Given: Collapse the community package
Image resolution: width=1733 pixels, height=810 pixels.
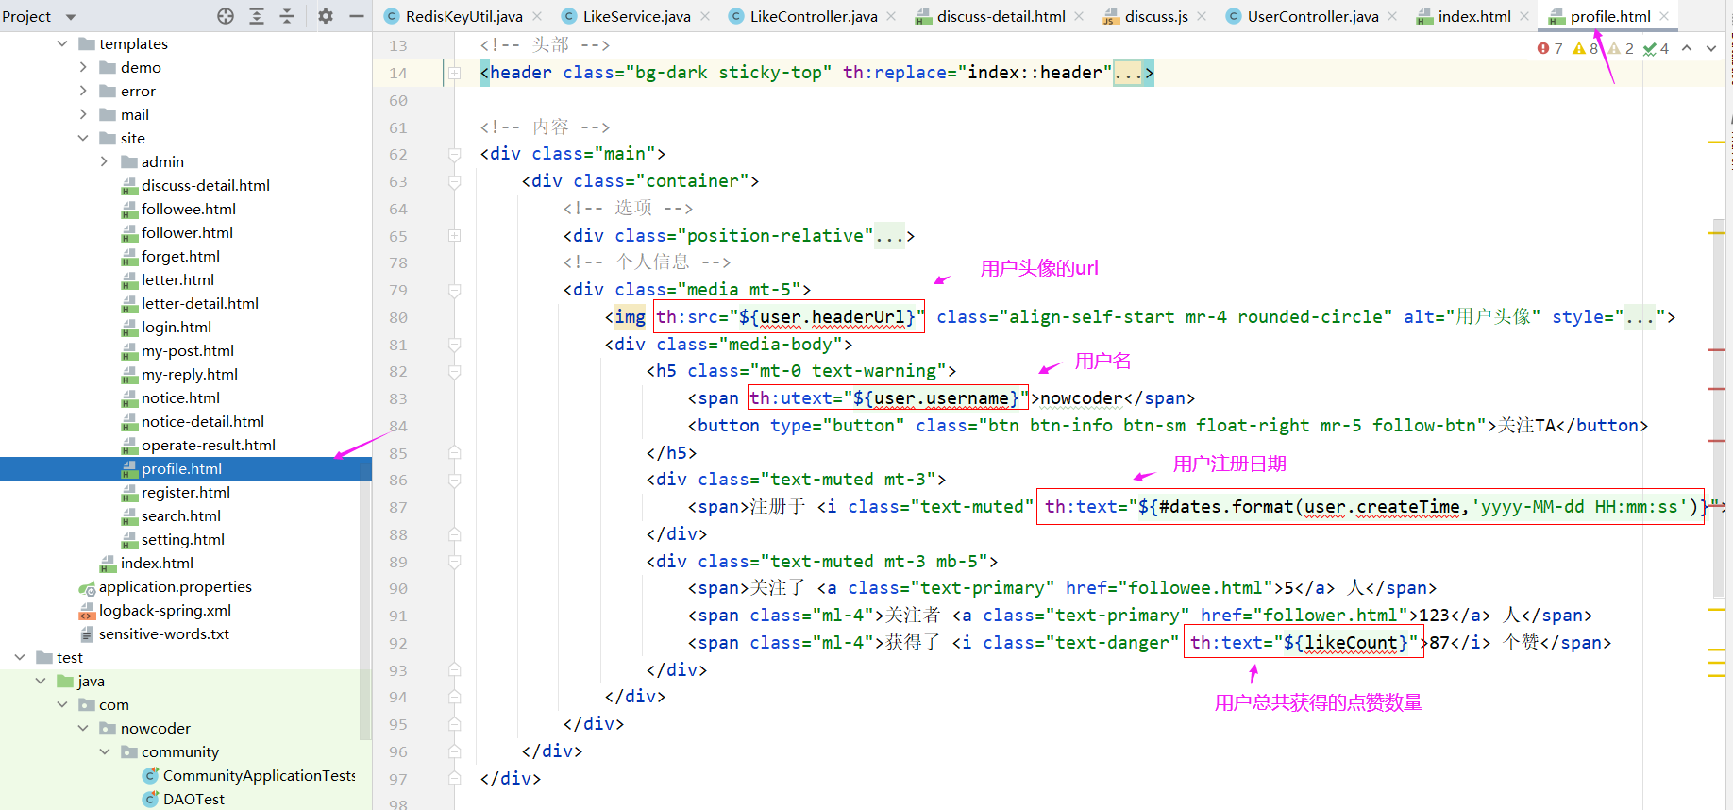Looking at the screenshot, I should pyautogui.click(x=104, y=751).
